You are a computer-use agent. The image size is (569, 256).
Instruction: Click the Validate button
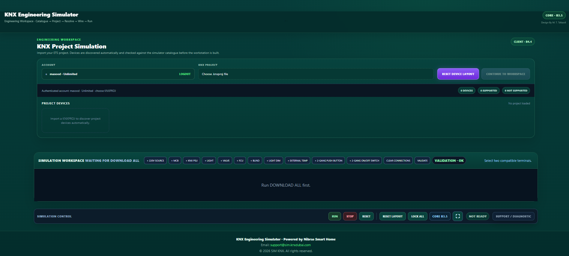422,161
